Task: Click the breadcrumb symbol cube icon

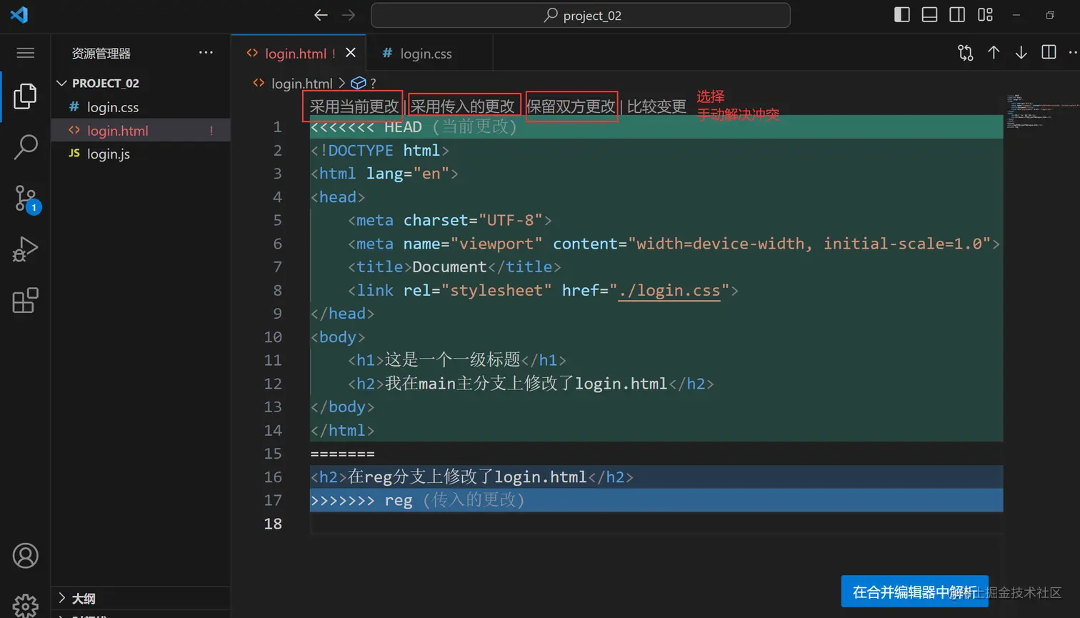Action: [x=359, y=83]
